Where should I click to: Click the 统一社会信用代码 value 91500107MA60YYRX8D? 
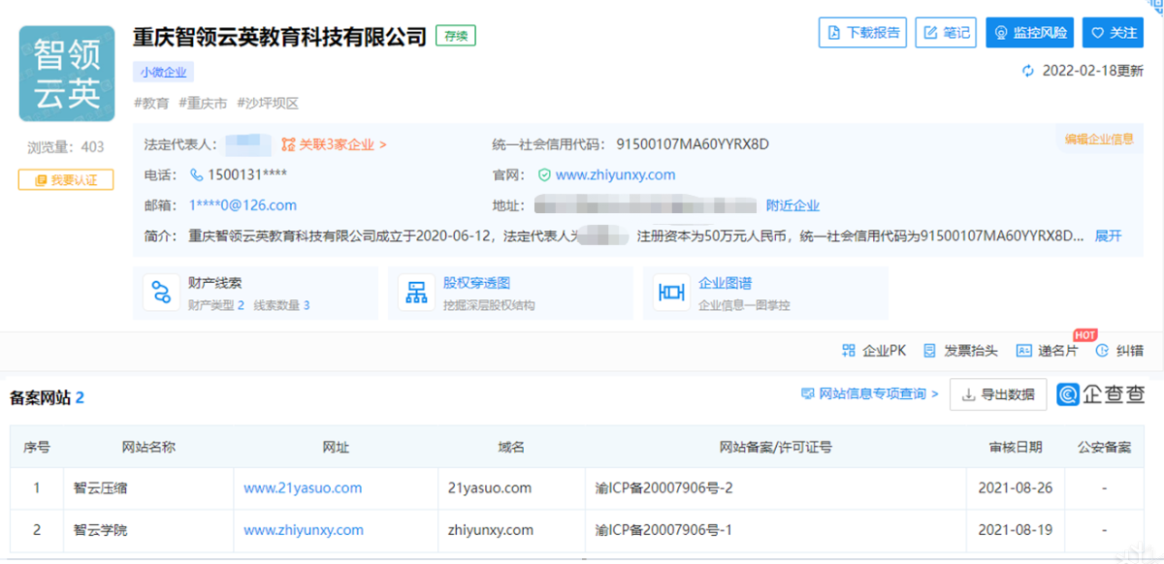click(x=693, y=144)
